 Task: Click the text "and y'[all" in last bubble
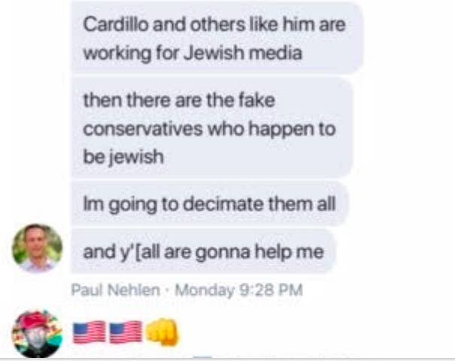click(x=121, y=252)
